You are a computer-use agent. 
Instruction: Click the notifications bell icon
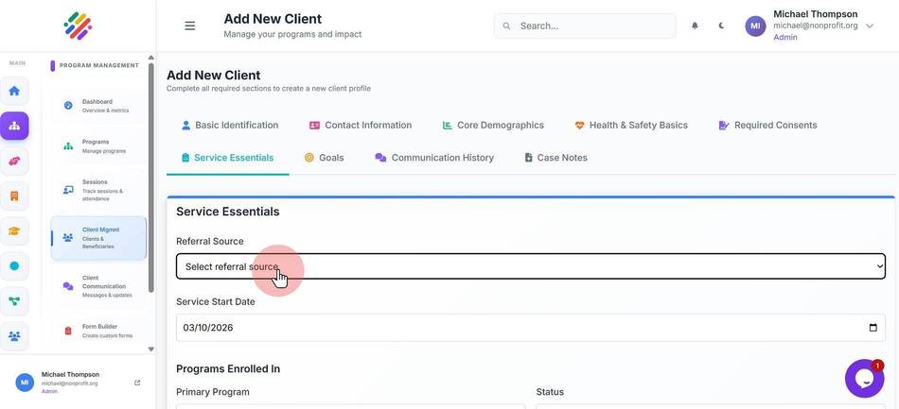(695, 26)
